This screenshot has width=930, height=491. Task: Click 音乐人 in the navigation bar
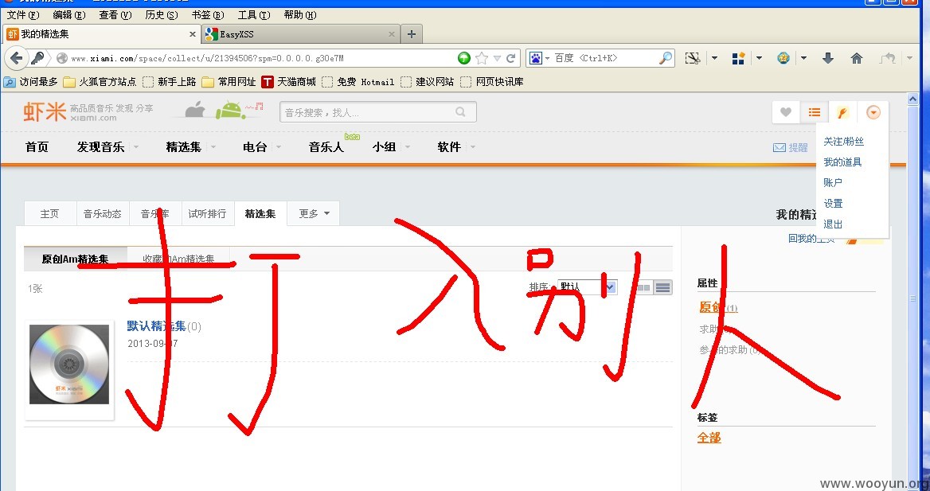(x=326, y=147)
